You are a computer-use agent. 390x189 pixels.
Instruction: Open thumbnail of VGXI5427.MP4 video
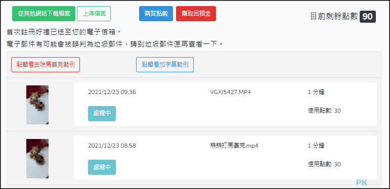pyautogui.click(x=37, y=105)
